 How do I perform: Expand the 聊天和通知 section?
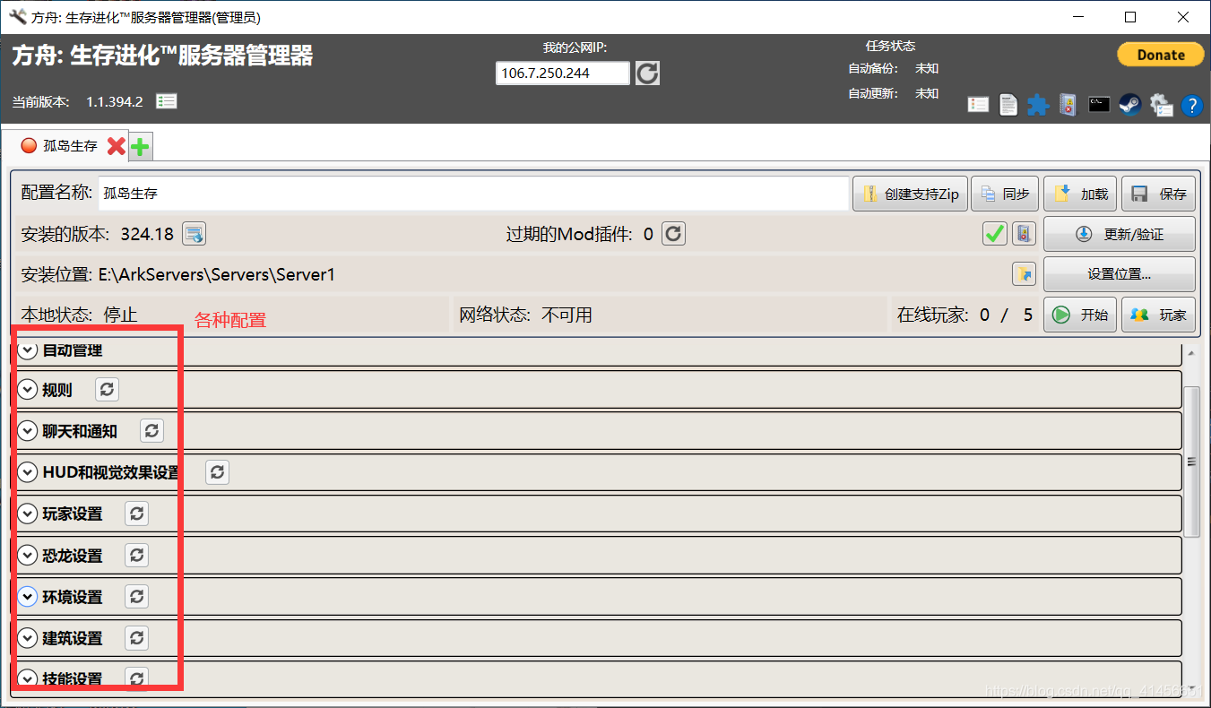pyautogui.click(x=28, y=431)
